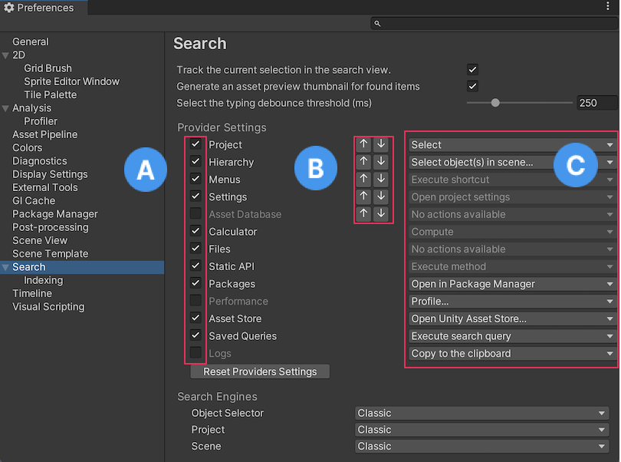
Task: Move the Hierarchy provider up
Action: point(363,162)
